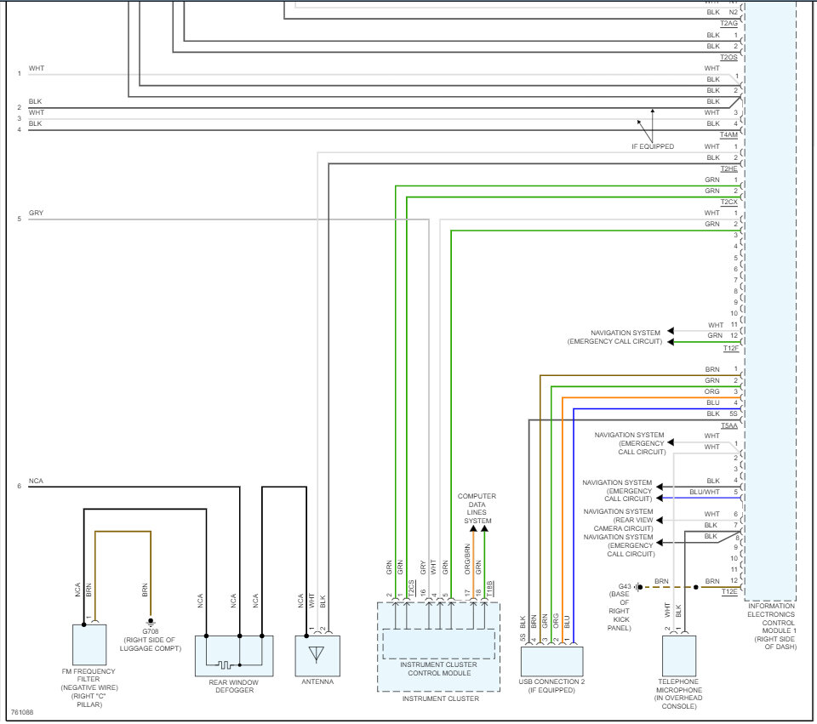Click the antenna symbol inside the ANTENNA box
The width and height of the screenshot is (817, 724).
pyautogui.click(x=317, y=655)
